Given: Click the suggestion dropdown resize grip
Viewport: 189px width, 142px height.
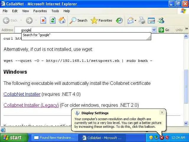Looking at the screenshot, I should (x=149, y=38).
